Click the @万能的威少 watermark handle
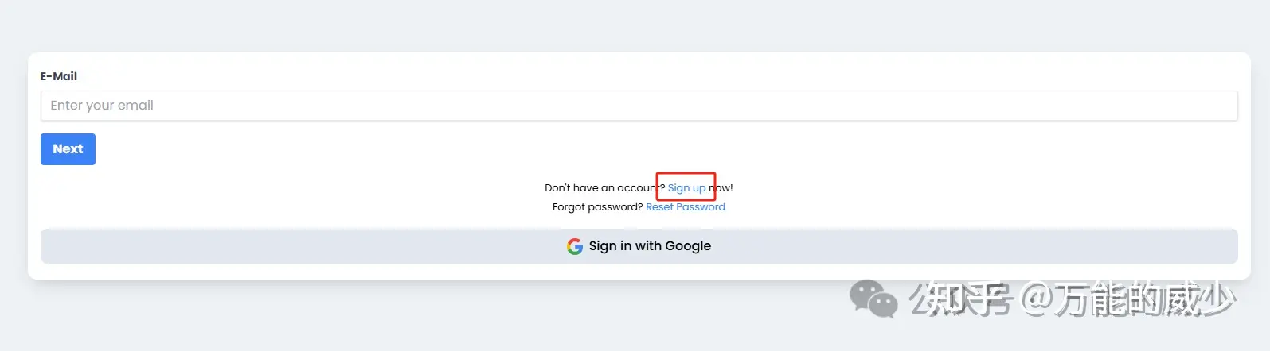The width and height of the screenshot is (1270, 351). pos(1128,300)
